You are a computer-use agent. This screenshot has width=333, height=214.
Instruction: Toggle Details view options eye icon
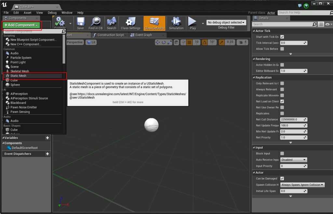327,24
